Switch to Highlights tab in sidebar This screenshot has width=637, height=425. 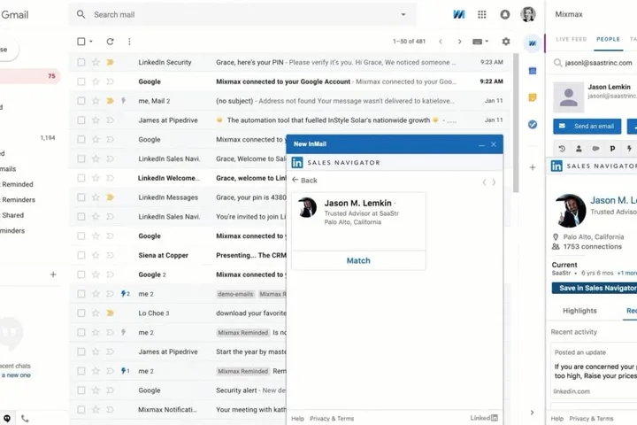tap(579, 311)
